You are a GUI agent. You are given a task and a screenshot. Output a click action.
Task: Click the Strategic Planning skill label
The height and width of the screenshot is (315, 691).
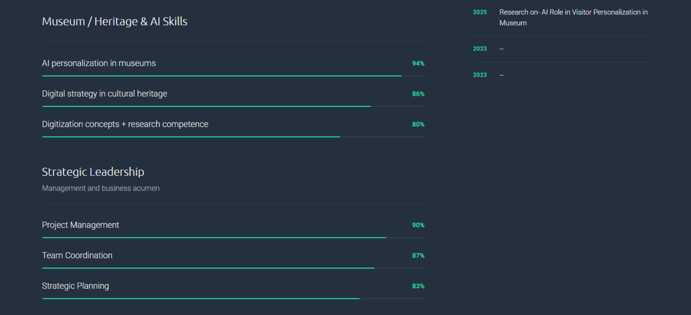pos(76,286)
